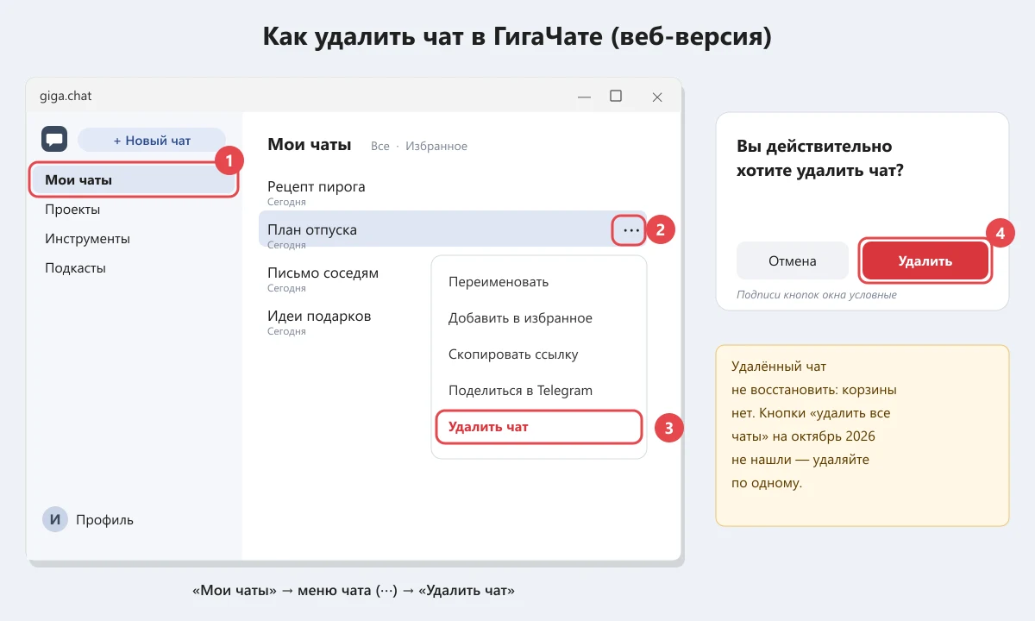The width and height of the screenshot is (1035, 621).
Task: Open Инструменты section in sidebar
Action: [x=87, y=239]
